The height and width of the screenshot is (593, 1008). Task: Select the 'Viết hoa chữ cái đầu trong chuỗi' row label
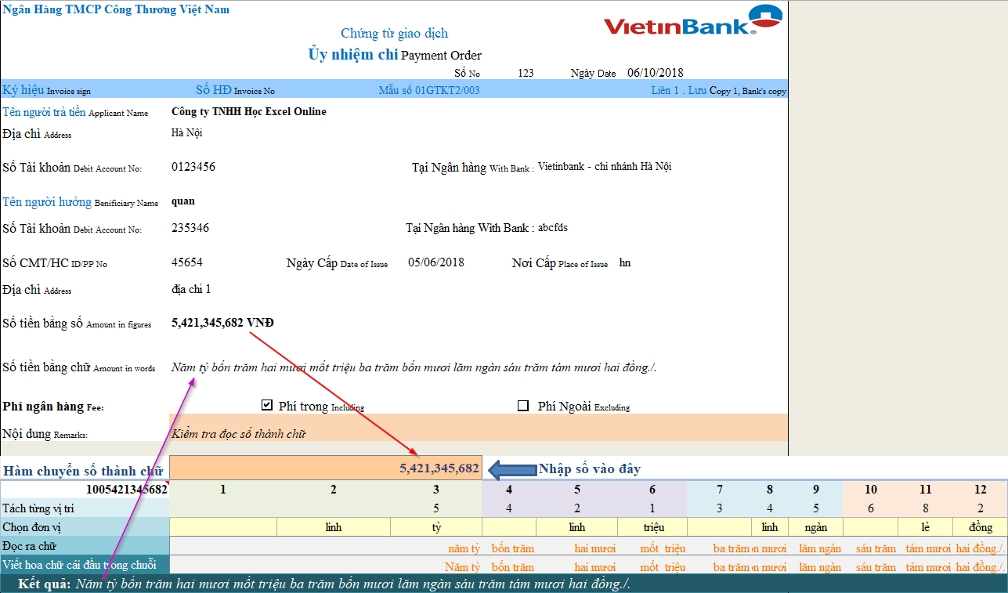click(80, 565)
